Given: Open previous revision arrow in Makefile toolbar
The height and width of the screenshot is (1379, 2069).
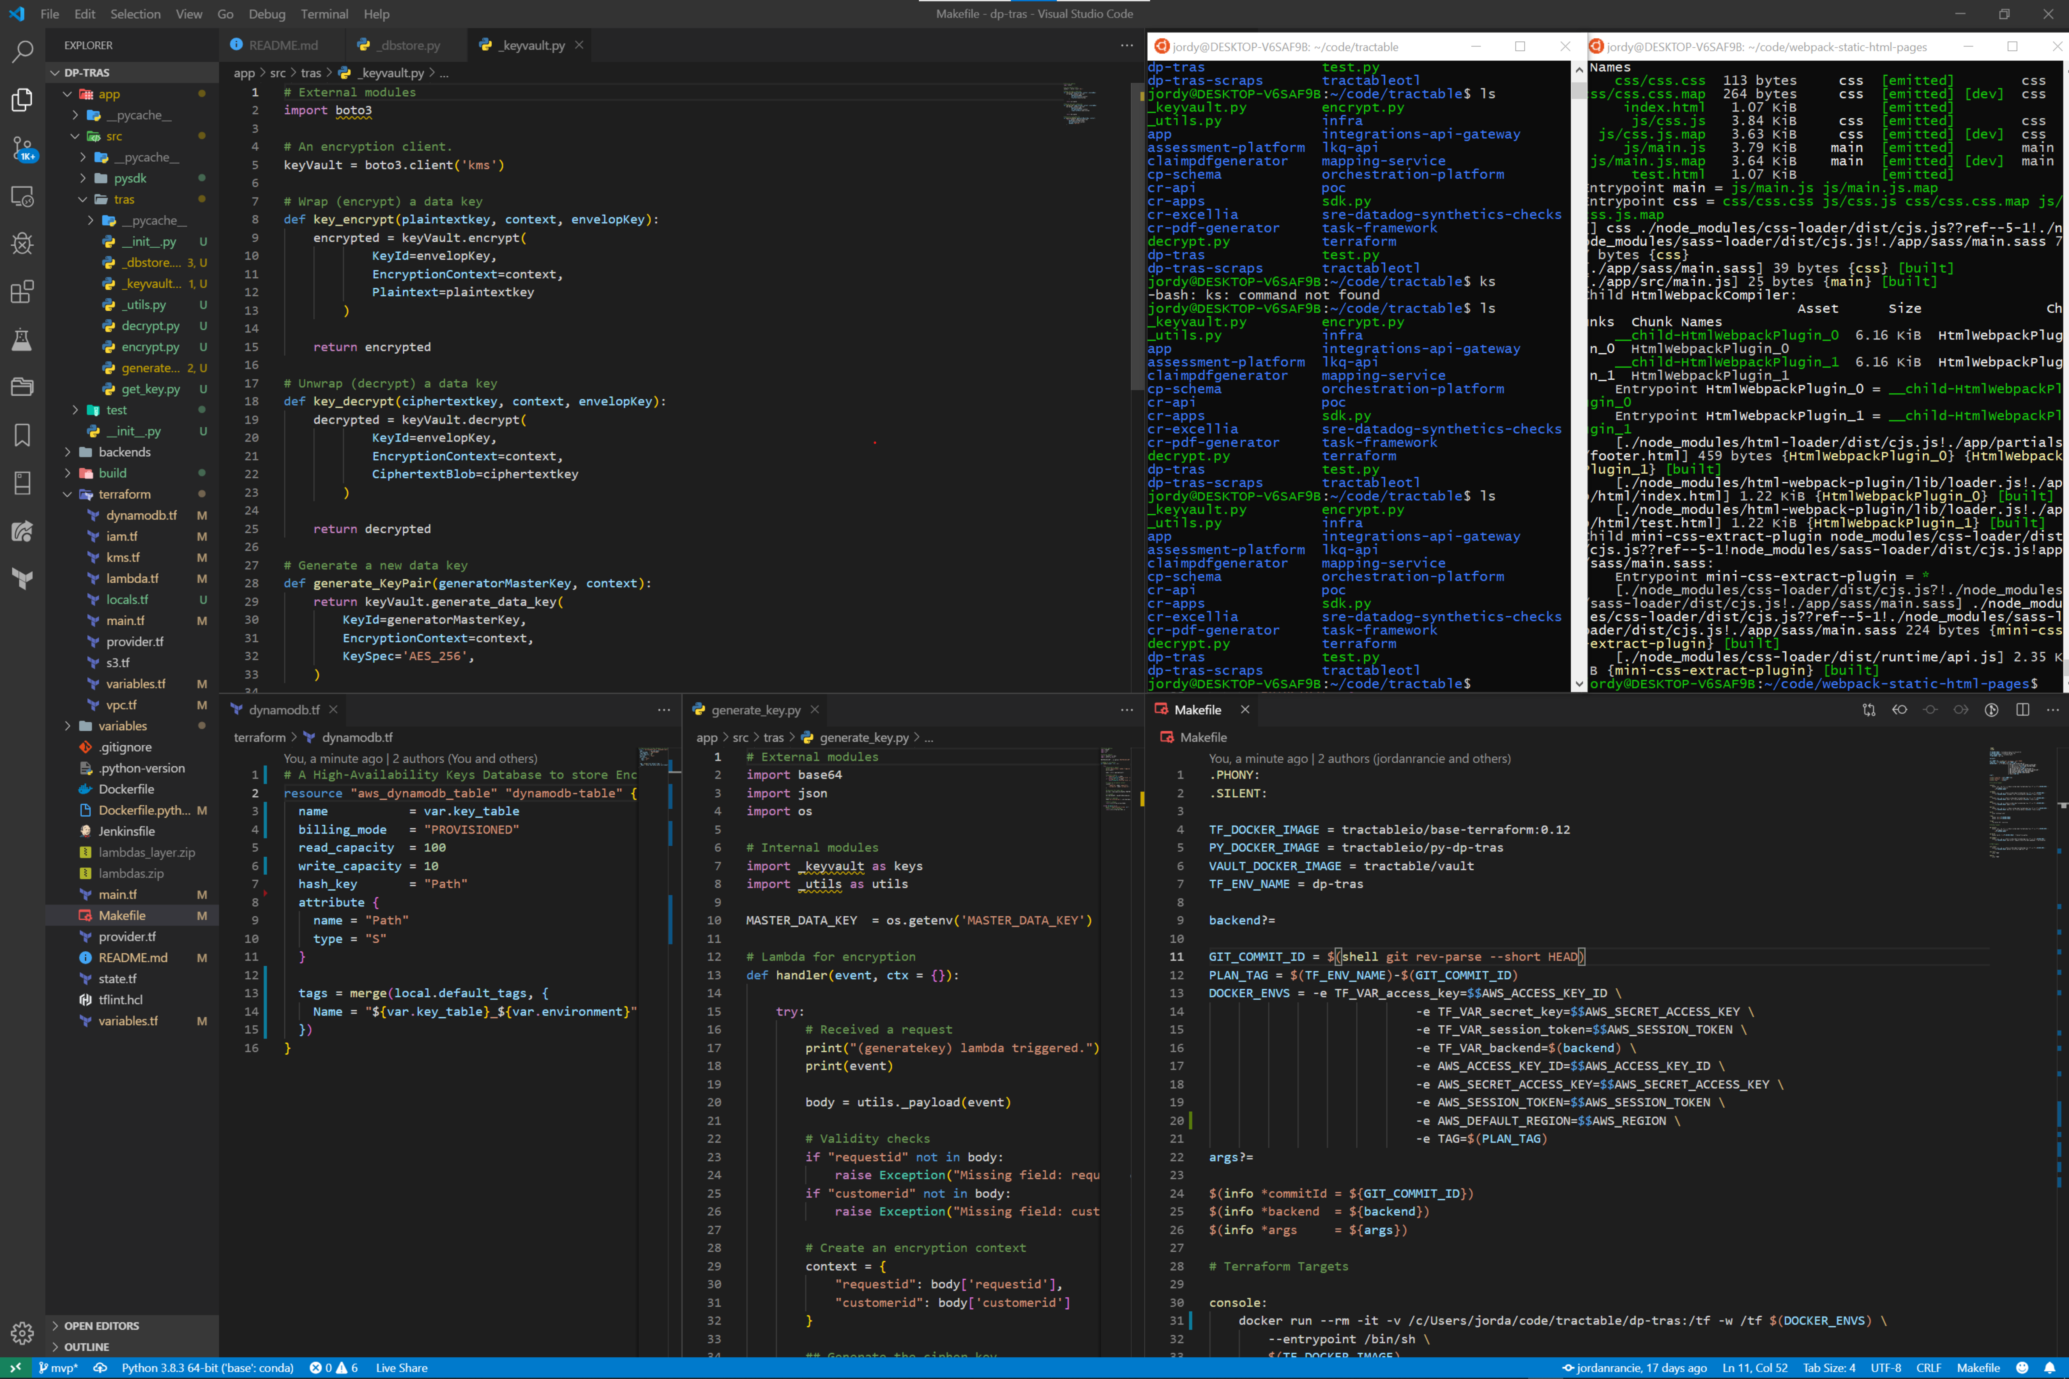Looking at the screenshot, I should 1899,710.
